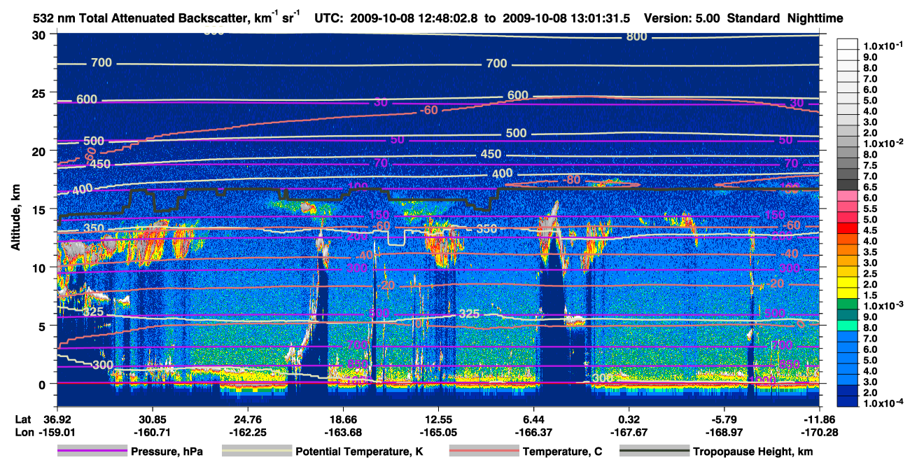The width and height of the screenshot is (910, 467).
Task: Click the orange colorbar swatch labeled 3.5
Action: [x=848, y=251]
